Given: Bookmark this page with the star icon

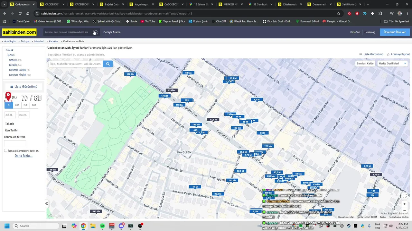Looking at the screenshot, I should click(339, 13).
